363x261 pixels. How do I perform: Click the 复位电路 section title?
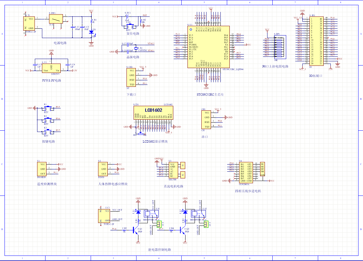(x=133, y=34)
